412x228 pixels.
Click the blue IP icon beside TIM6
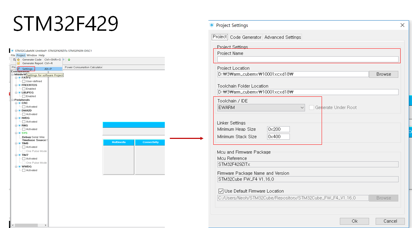(x=19, y=143)
